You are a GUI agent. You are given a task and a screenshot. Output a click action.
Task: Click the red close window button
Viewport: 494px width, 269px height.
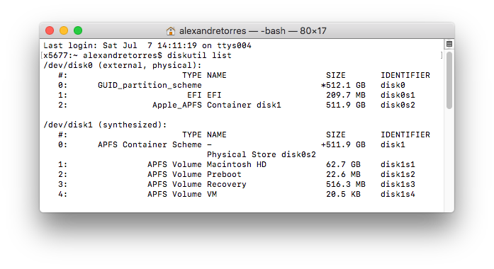point(50,30)
